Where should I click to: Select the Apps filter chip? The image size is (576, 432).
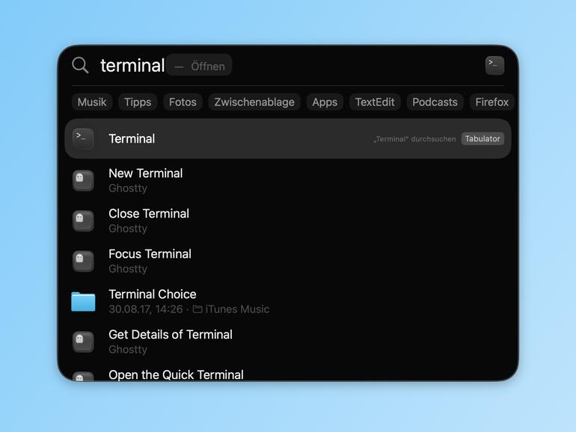click(x=325, y=102)
